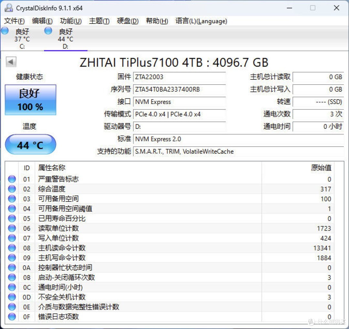Click the blue indicator for 综合温度
The image size is (349, 329).
[12, 189]
